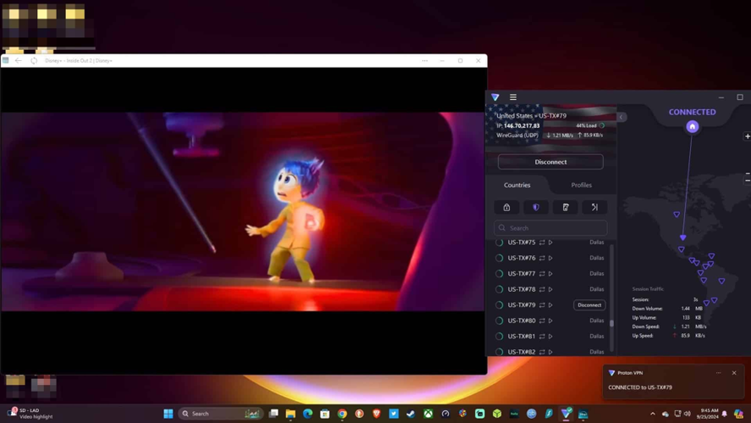Image resolution: width=751 pixels, height=423 pixels.
Task: Open the Windows Start menu
Action: pos(168,414)
